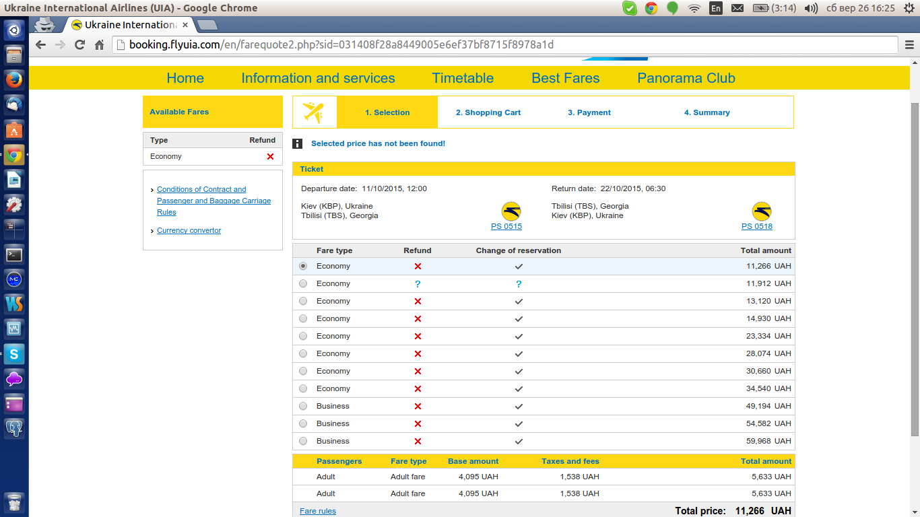The height and width of the screenshot is (517, 920).
Task: Select the 49,194 UAH Business fare
Action: pos(303,407)
